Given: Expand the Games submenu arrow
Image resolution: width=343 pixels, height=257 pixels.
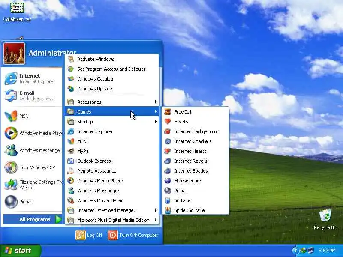Looking at the screenshot, I should (x=156, y=112).
